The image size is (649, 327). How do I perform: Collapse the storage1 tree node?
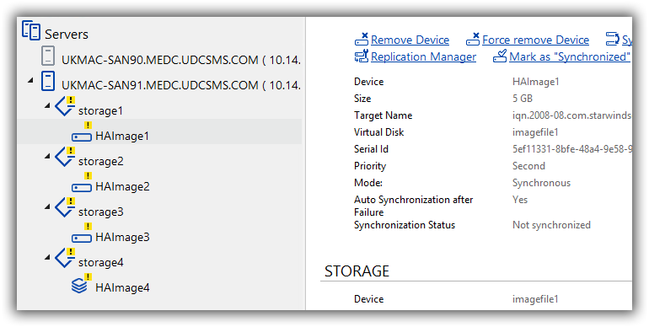47,106
